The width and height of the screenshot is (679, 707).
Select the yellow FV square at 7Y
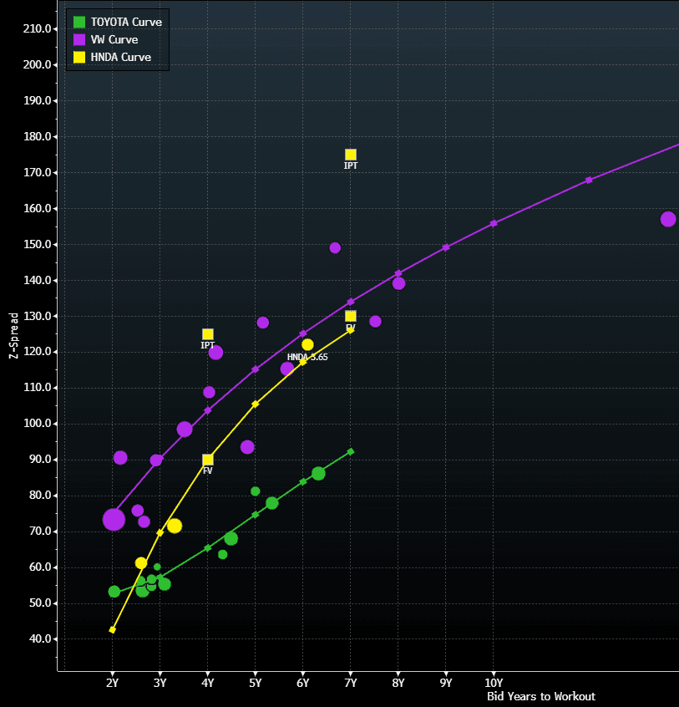[x=351, y=316]
